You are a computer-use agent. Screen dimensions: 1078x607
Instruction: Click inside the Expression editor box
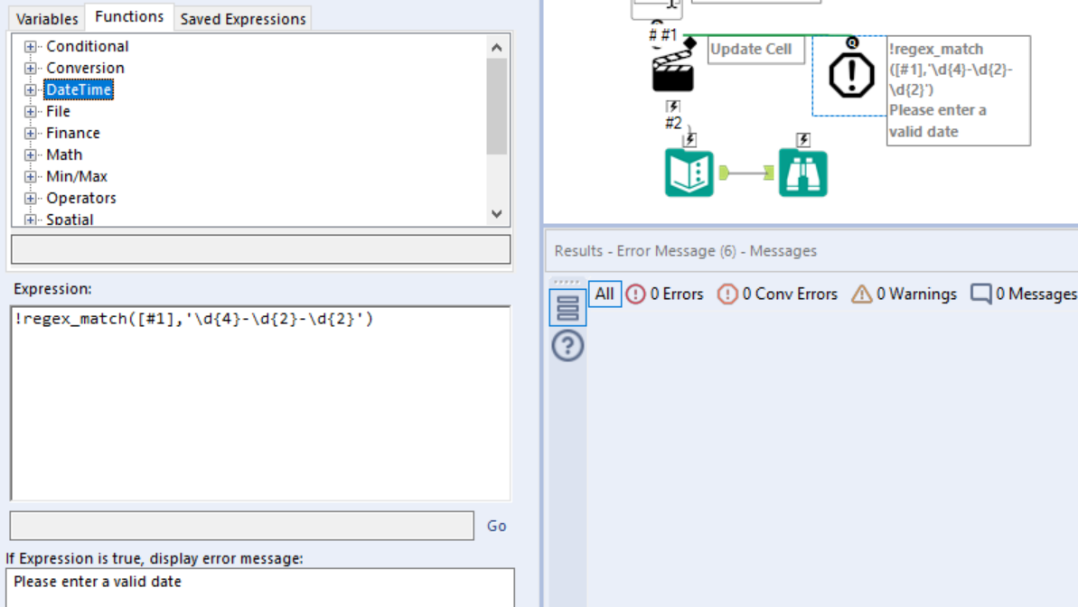coord(262,397)
